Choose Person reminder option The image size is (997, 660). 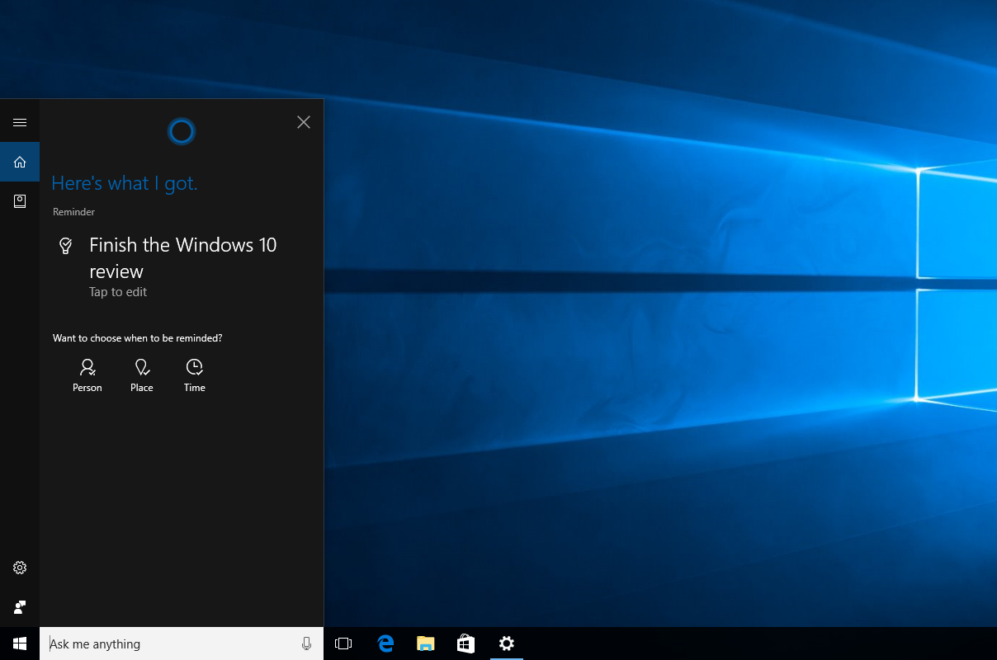(87, 375)
